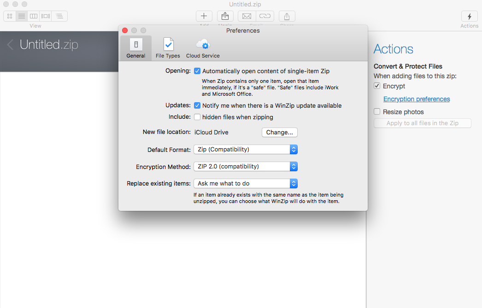This screenshot has width=482, height=308.
Task: Close the Preferences window
Action: (x=125, y=30)
